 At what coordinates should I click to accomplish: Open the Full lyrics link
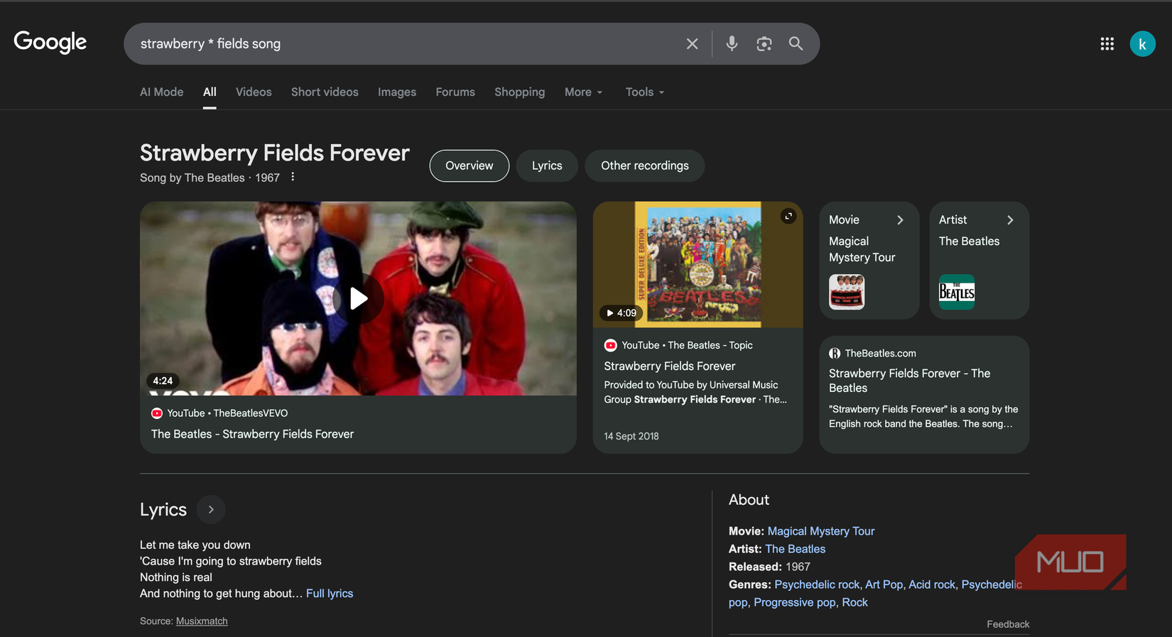[330, 594]
